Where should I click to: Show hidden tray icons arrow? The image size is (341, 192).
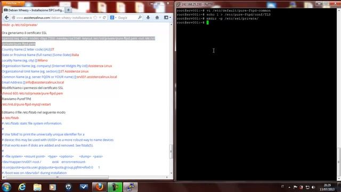289,187
